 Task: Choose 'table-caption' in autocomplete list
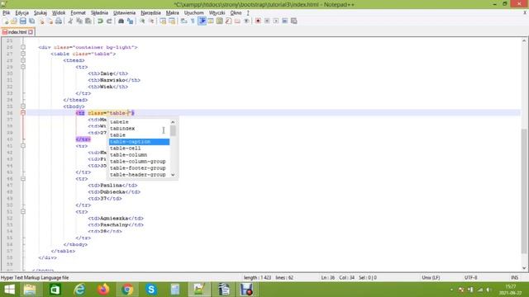(139, 142)
